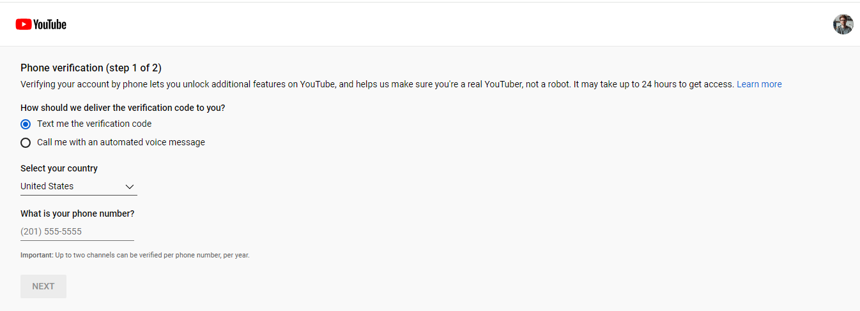Click the "How should we deliver" question text

tap(123, 108)
